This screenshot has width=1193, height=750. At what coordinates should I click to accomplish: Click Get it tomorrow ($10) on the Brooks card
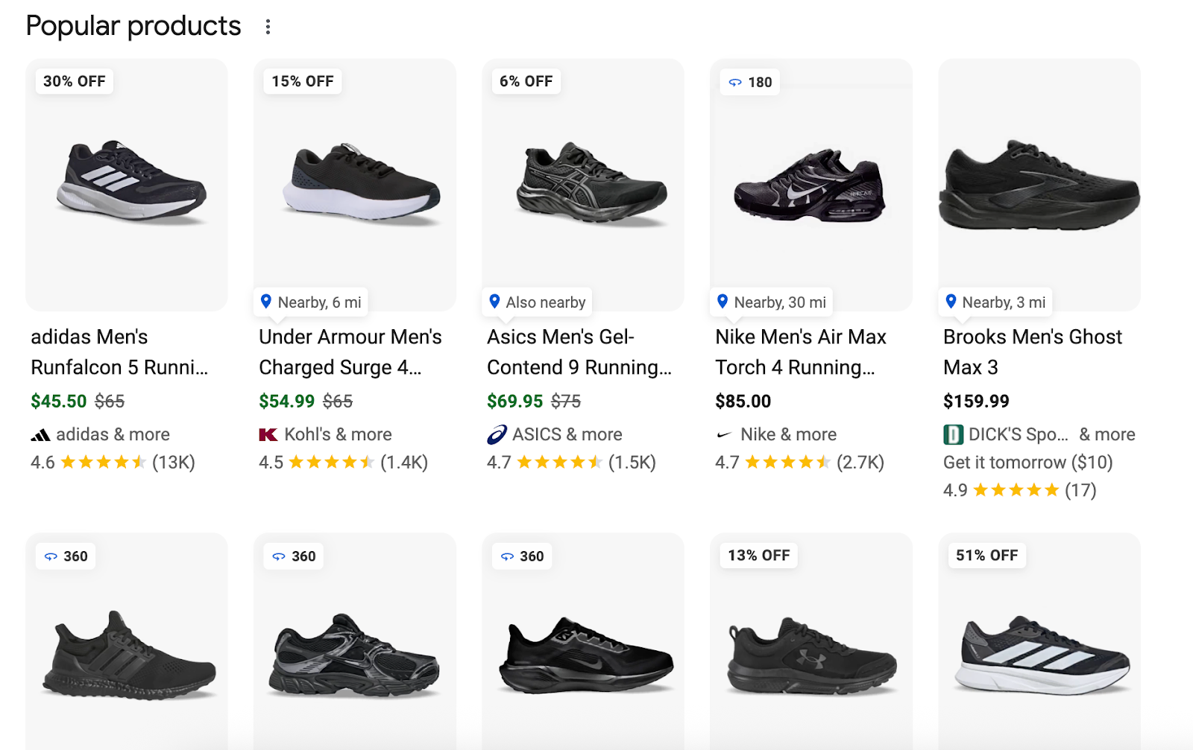coord(1027,462)
